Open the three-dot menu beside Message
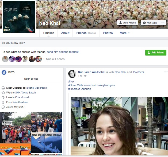 [x=163, y=23]
